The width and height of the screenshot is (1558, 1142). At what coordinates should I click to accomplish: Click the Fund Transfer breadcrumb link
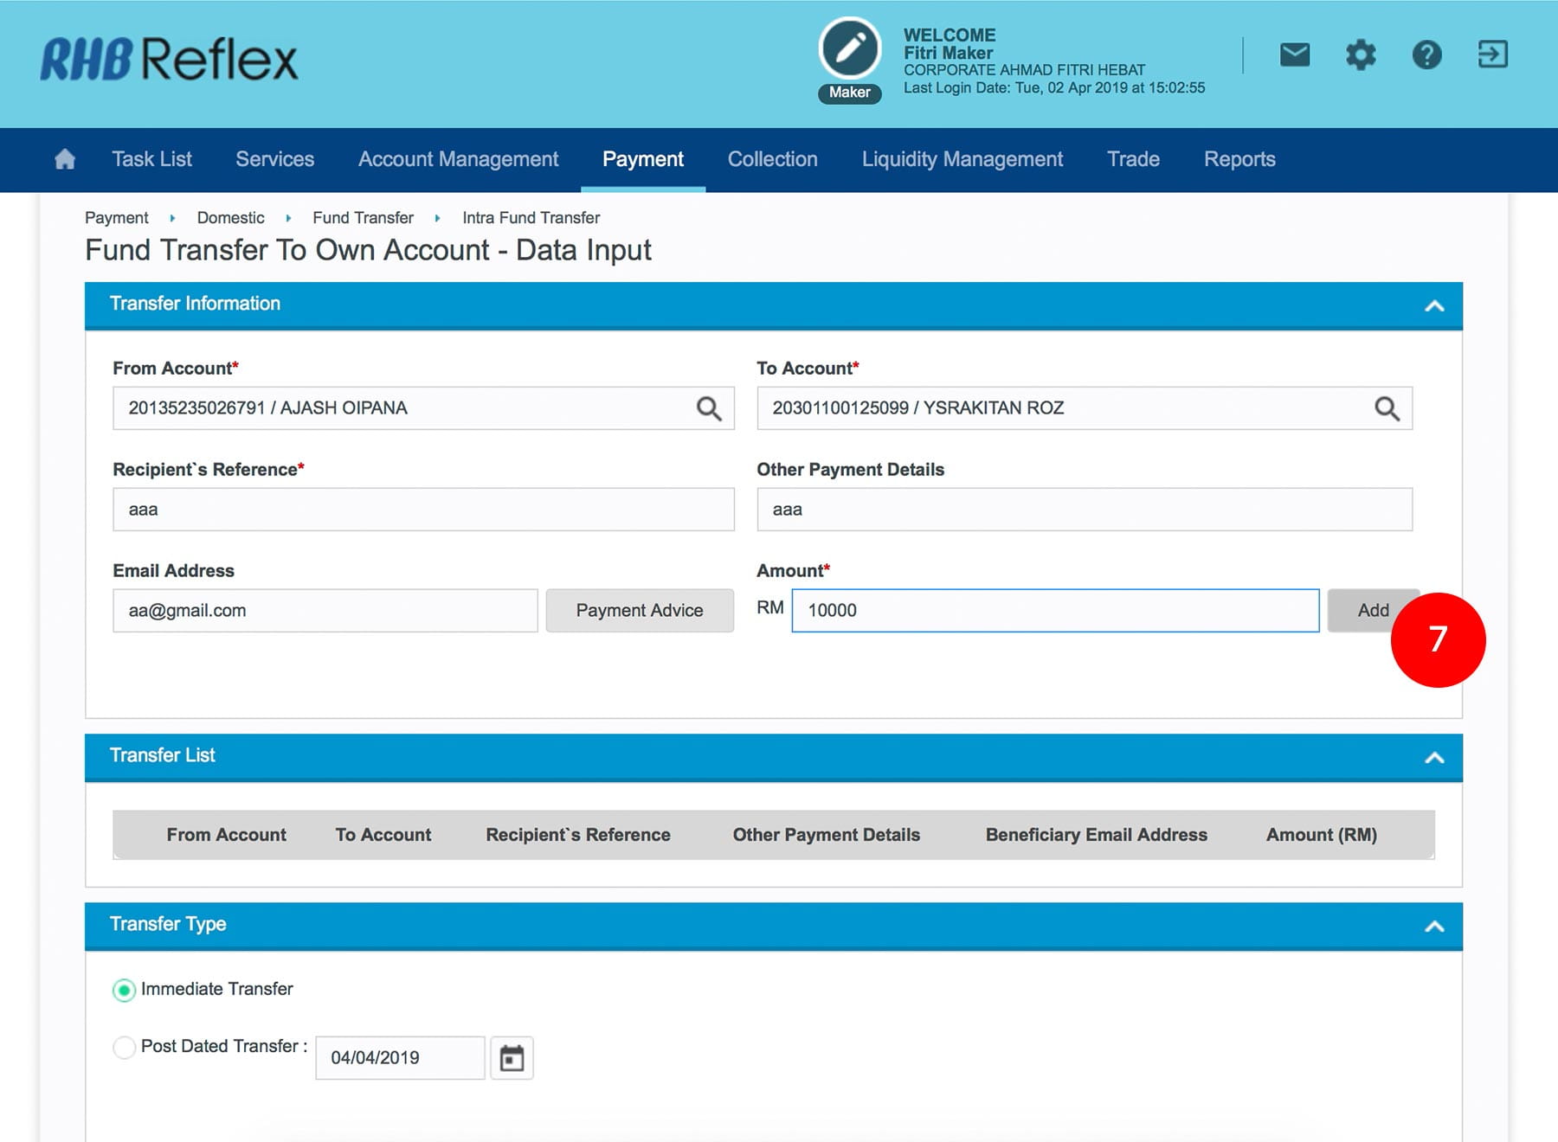pos(363,218)
